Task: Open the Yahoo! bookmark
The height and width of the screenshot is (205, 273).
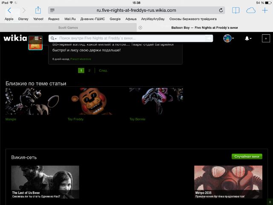Action: coord(38,19)
